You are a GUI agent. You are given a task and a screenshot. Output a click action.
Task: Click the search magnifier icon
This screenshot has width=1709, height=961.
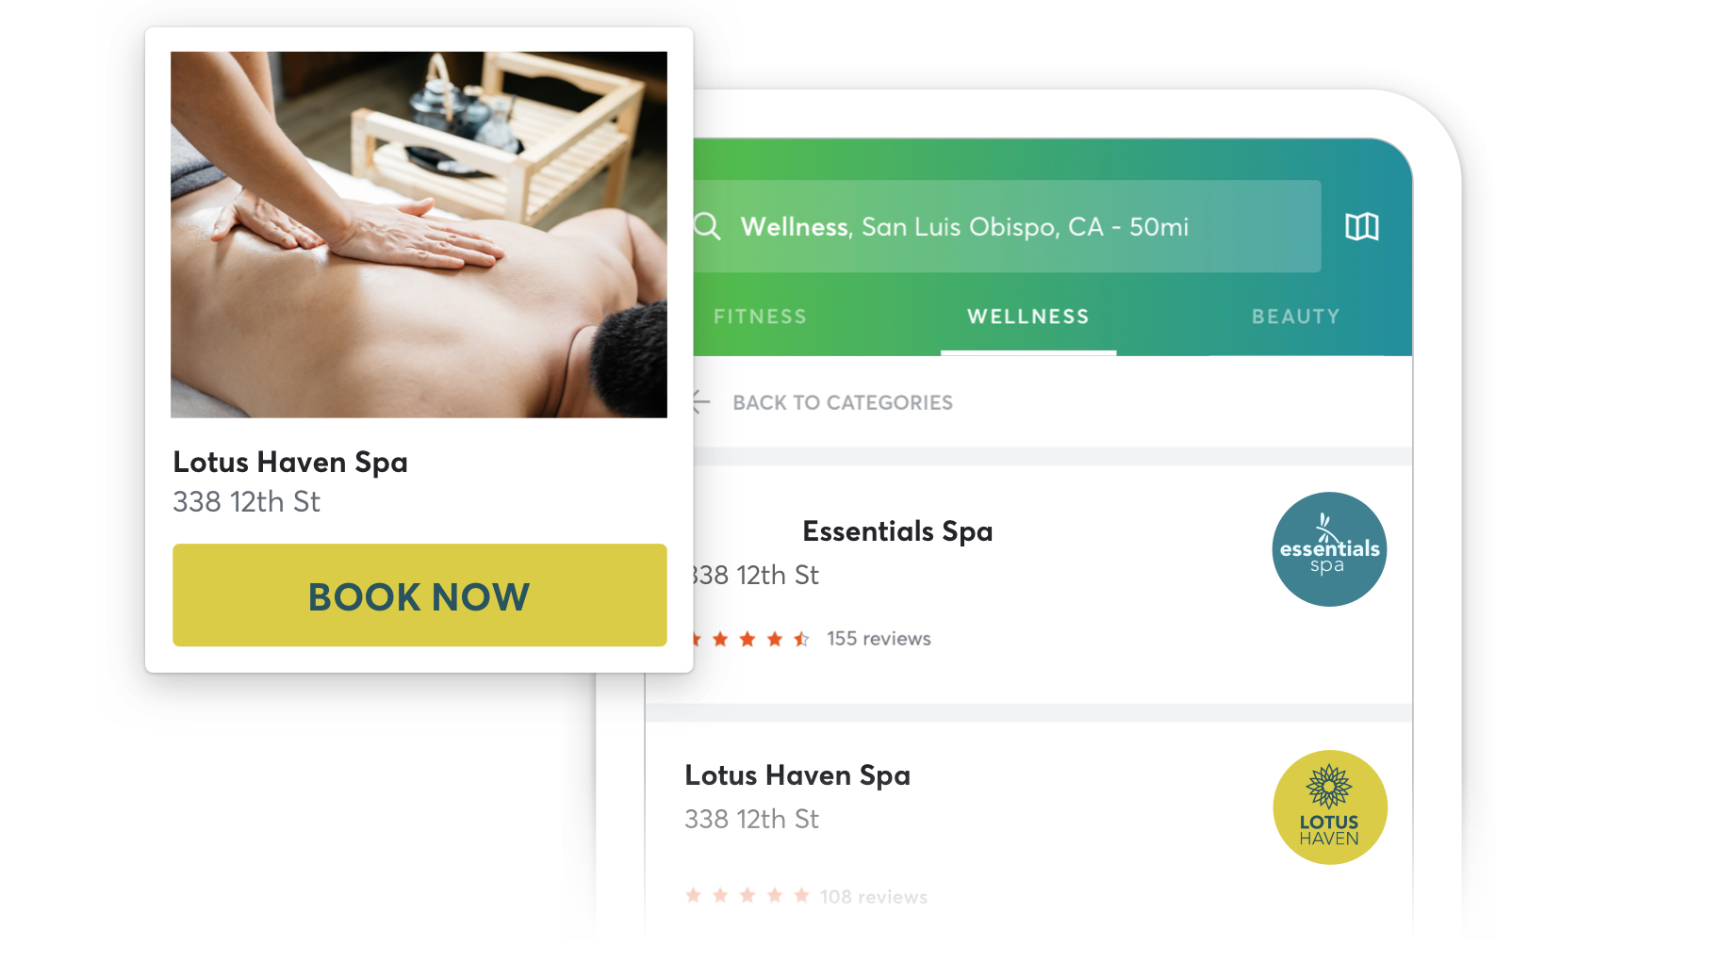click(x=707, y=226)
